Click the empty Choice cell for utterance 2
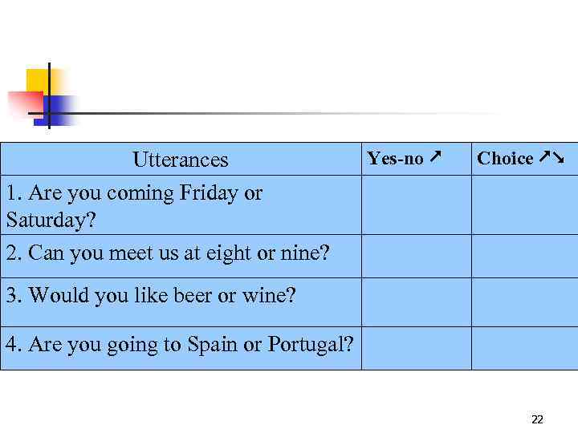The height and width of the screenshot is (433, 578). [524, 256]
